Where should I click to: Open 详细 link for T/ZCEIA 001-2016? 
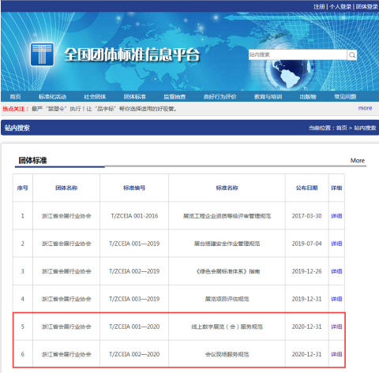coord(336,216)
